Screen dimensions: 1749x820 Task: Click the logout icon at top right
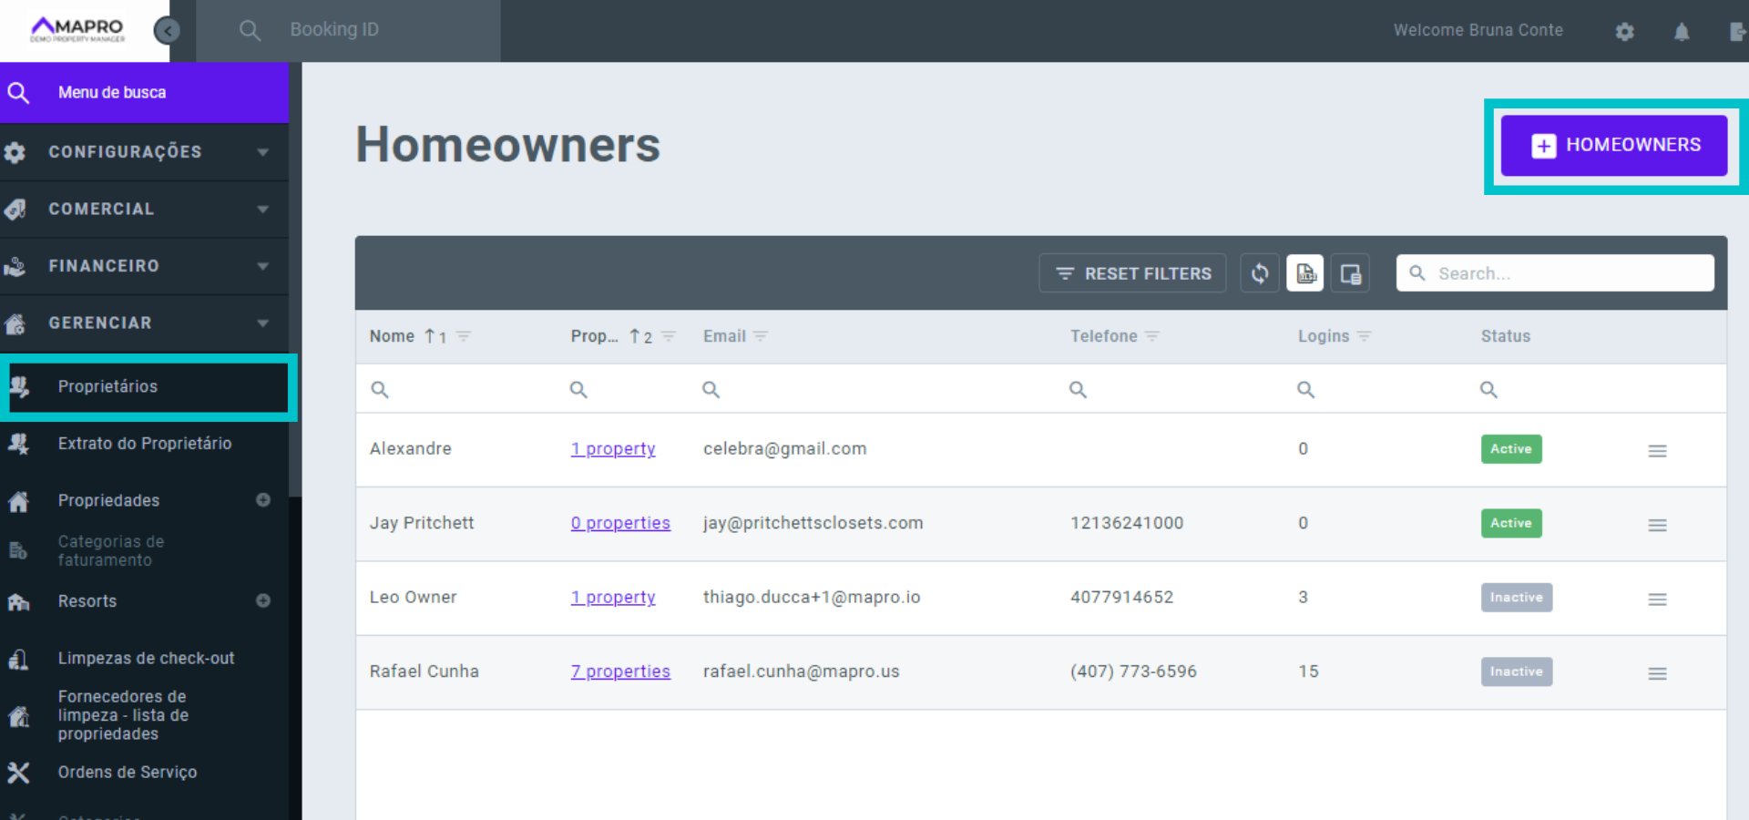coord(1737,32)
